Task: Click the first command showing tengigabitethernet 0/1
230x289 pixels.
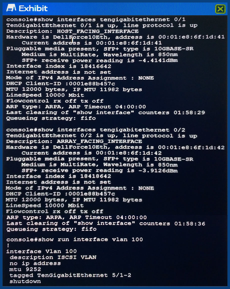Action: (x=96, y=19)
